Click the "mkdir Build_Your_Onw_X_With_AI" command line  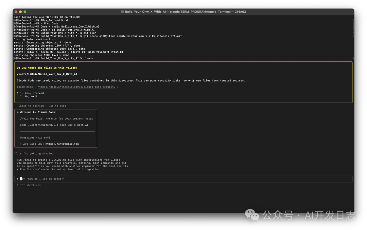pos(57,27)
